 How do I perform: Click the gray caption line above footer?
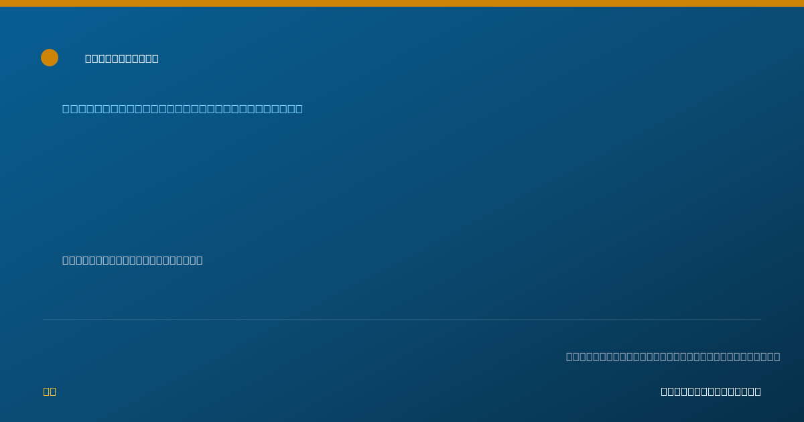[x=673, y=356]
